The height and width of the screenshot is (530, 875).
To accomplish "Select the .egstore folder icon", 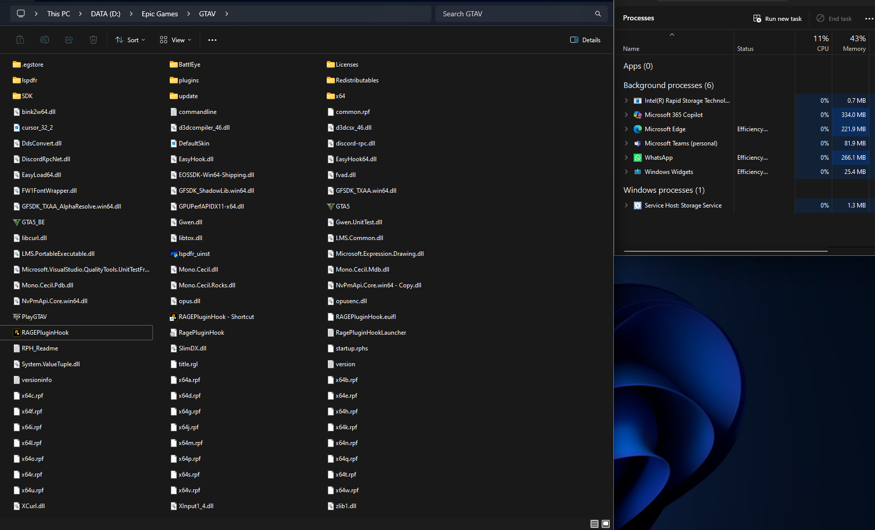I will (17, 65).
